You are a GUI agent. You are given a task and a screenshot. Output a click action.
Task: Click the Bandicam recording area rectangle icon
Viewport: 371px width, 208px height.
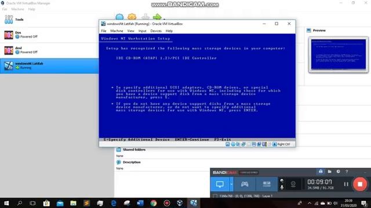click(215, 196)
